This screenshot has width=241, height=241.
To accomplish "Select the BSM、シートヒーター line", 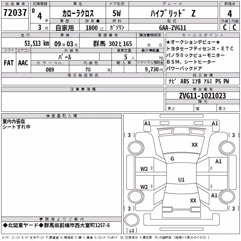I will pos(191,62).
